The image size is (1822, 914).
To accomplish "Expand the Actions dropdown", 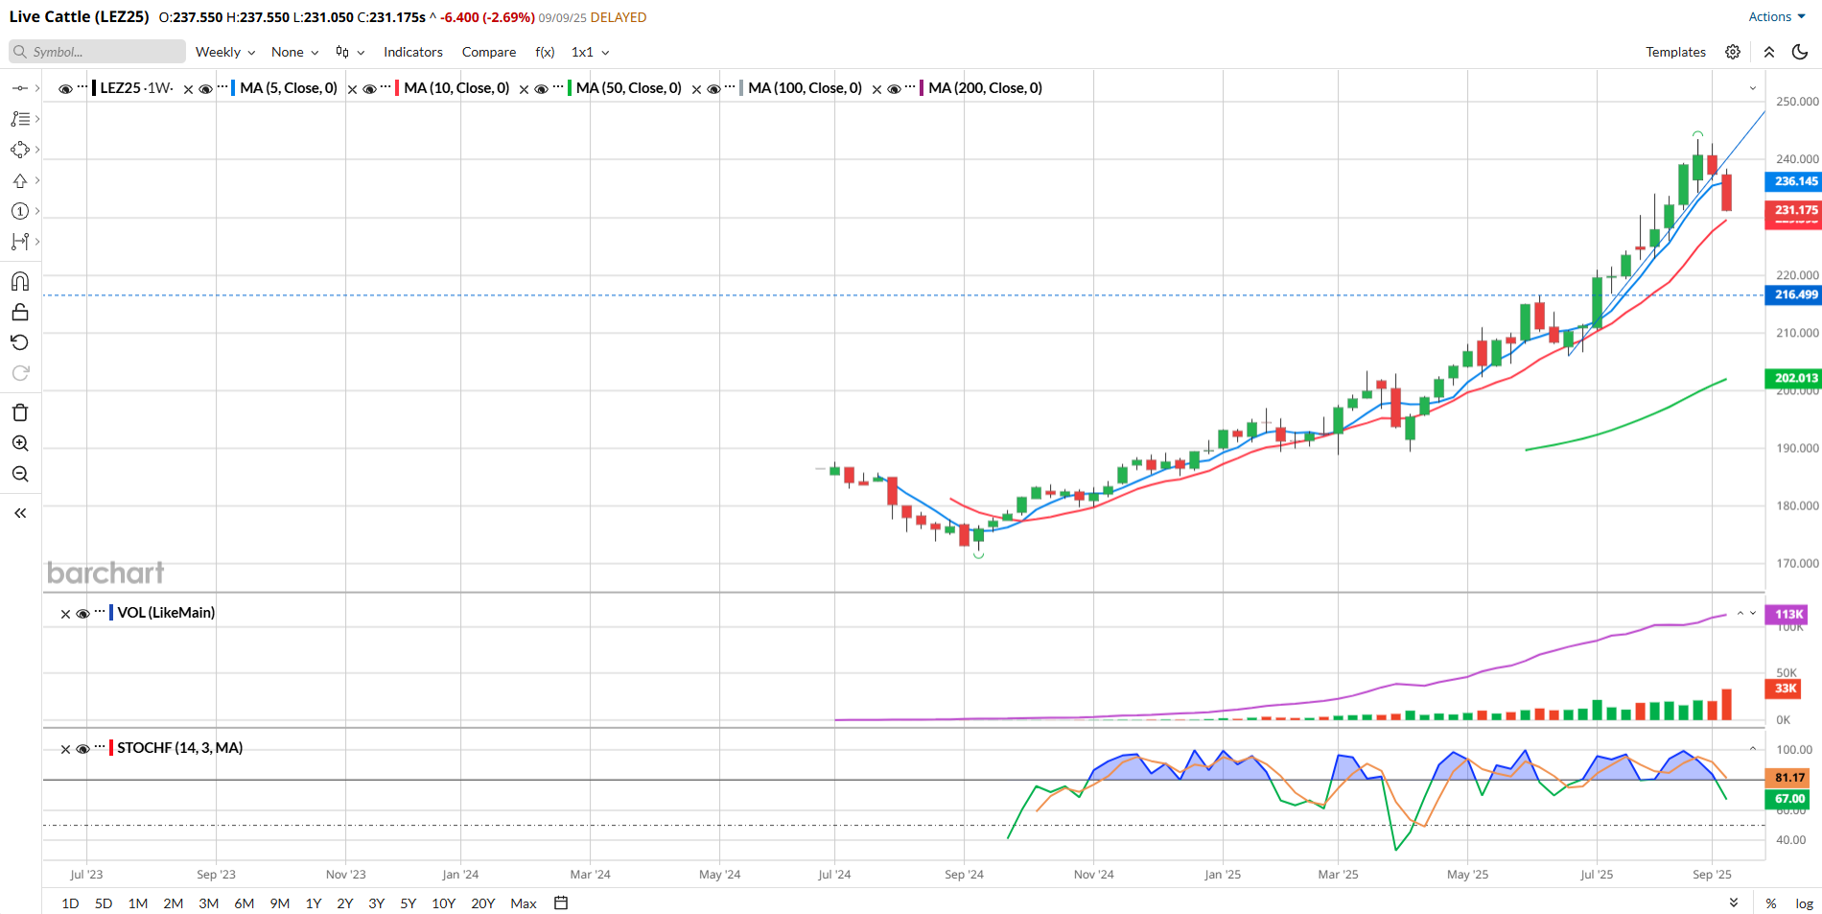I will pos(1774,16).
